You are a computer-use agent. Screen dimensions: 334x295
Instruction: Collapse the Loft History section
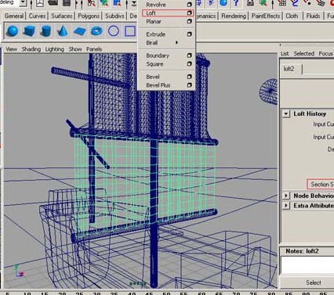[286, 113]
